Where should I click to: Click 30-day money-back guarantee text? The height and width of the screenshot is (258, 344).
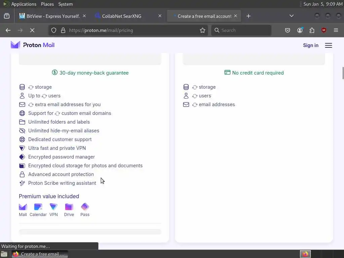[x=94, y=73]
